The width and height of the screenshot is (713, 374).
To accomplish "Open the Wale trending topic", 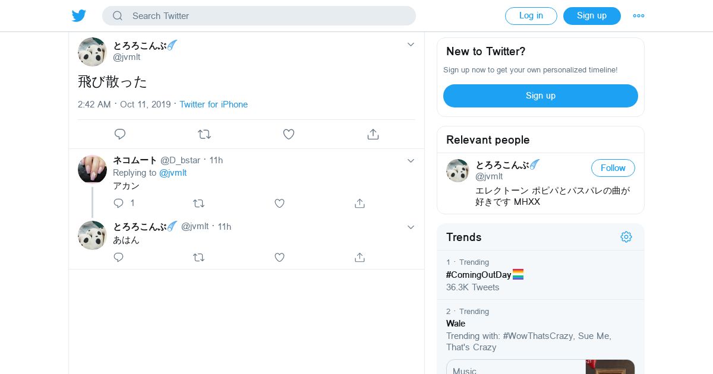I will point(456,324).
